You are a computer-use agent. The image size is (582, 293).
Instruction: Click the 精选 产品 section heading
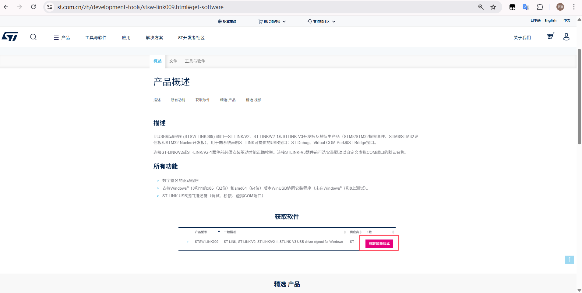(287, 284)
